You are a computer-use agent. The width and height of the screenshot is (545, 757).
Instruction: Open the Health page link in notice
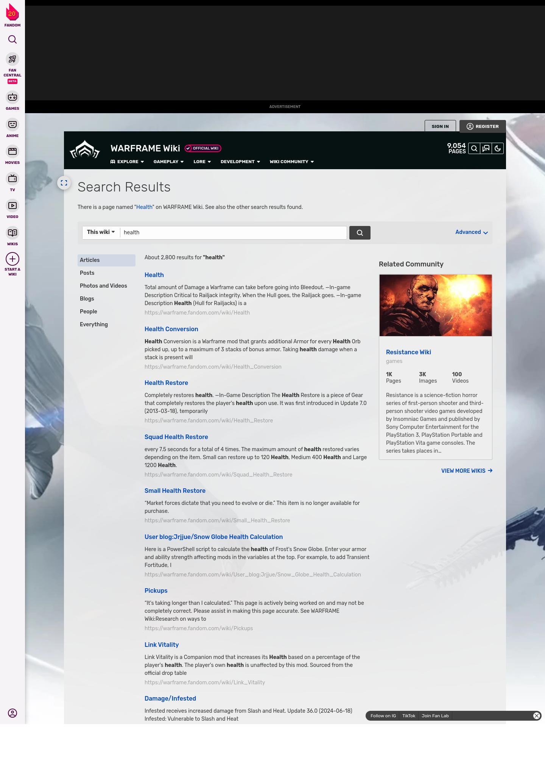click(144, 207)
